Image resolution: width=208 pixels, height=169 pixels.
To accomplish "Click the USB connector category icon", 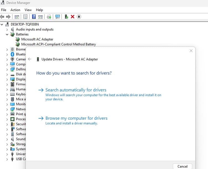I will coord(12,159).
